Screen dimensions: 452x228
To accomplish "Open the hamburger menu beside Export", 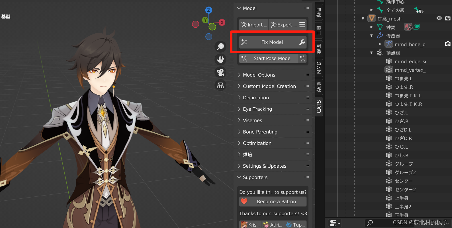I will [x=302, y=25].
